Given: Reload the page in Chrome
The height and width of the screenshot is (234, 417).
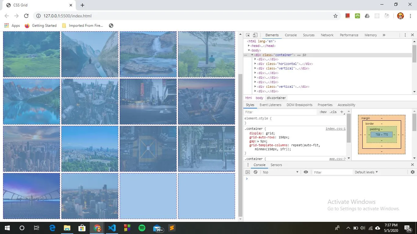Looking at the screenshot, I should [26, 16].
